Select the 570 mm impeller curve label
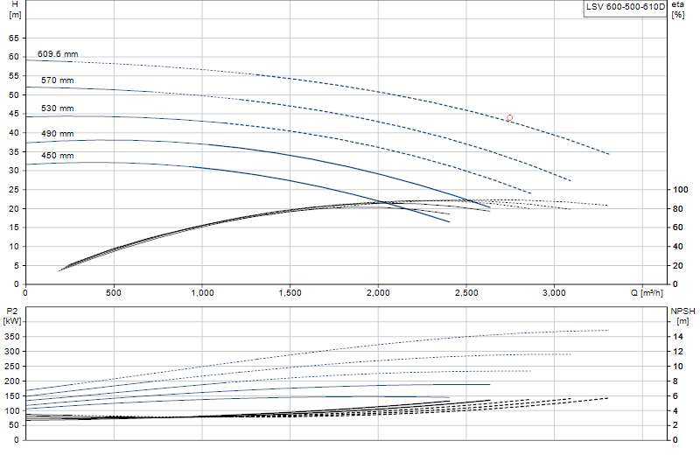Image resolution: width=700 pixels, height=455 pixels. coord(58,80)
